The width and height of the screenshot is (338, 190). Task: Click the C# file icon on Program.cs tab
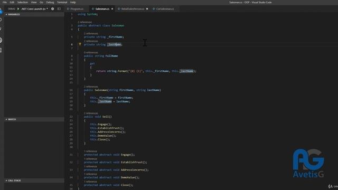click(x=68, y=9)
